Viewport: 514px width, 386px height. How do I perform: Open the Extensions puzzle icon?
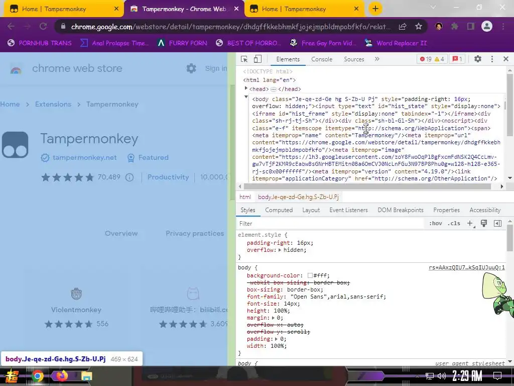pyautogui.click(x=454, y=26)
